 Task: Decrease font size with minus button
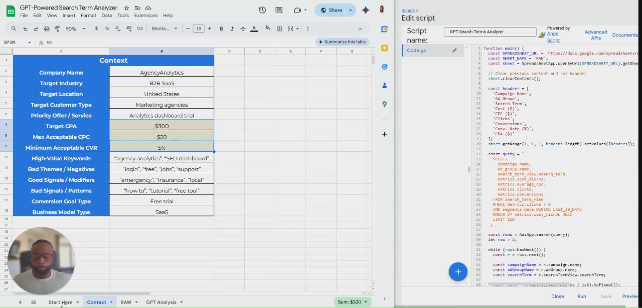188,29
